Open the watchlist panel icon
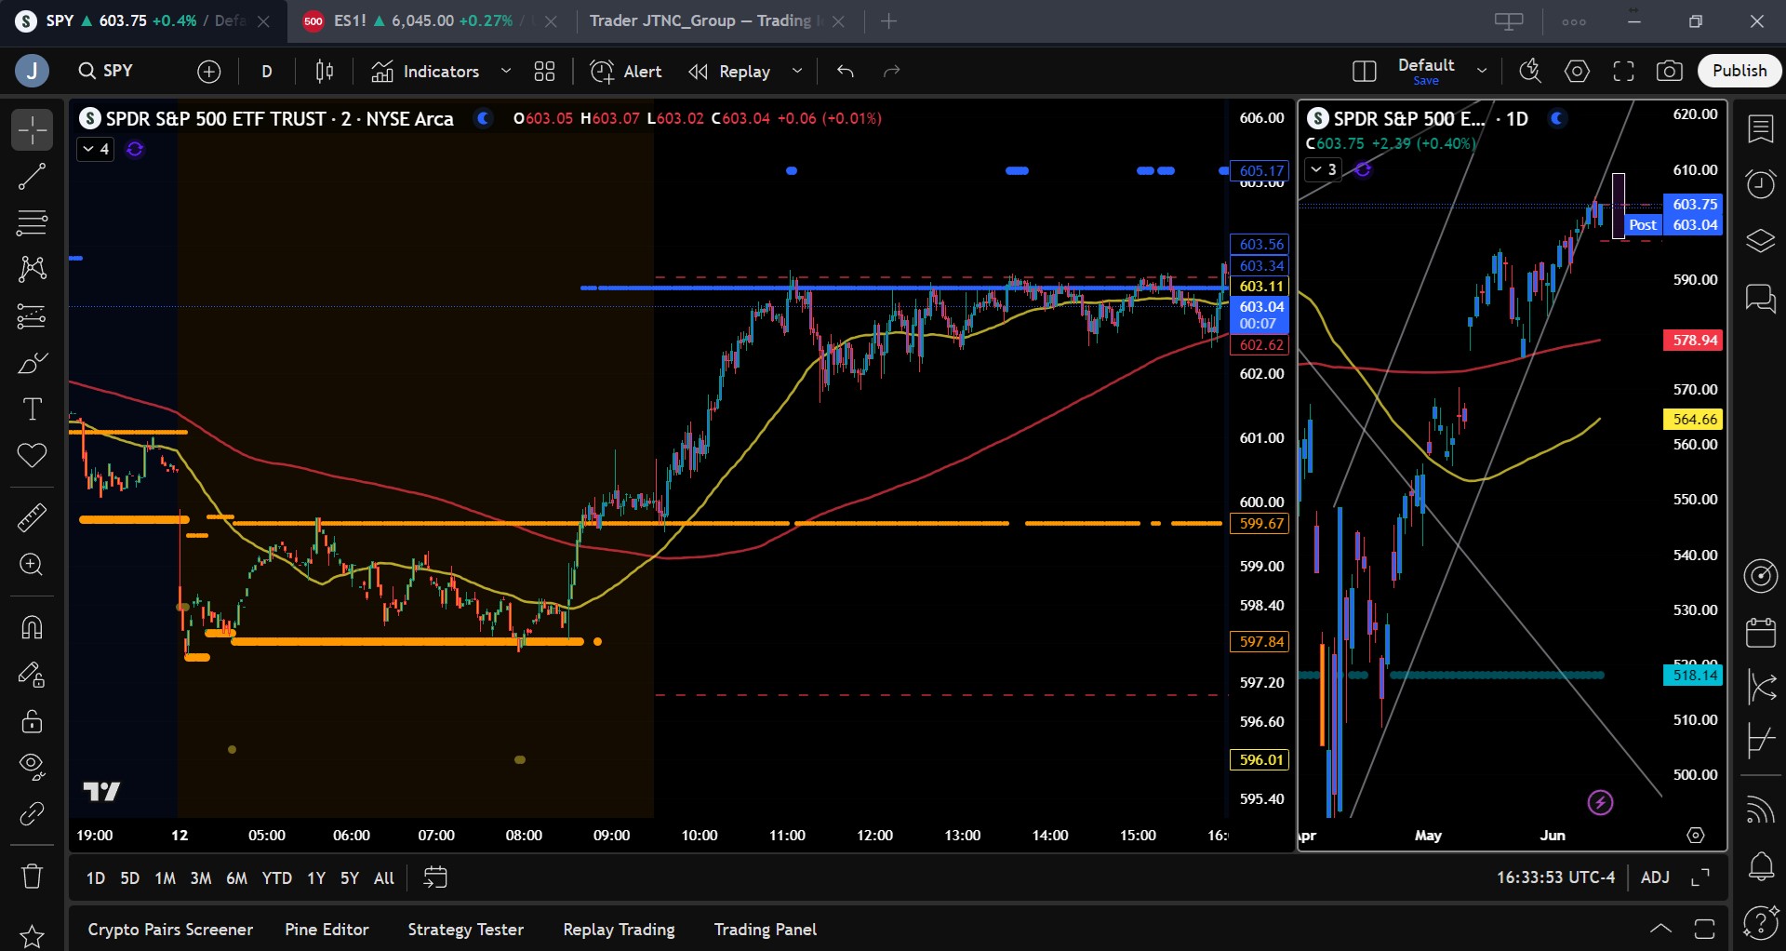This screenshot has width=1786, height=951. point(1760,129)
